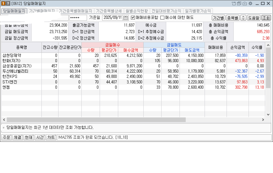Open the 기간종목별상세 tab

tap(109, 11)
